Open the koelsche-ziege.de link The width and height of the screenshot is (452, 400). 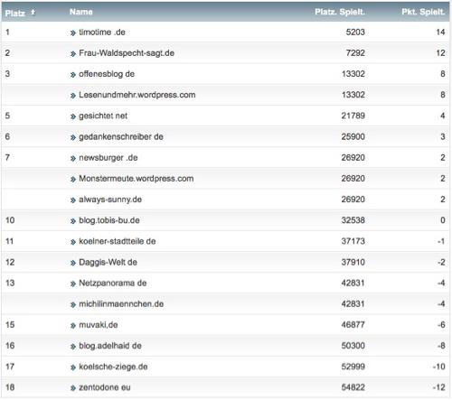pyautogui.click(x=113, y=367)
